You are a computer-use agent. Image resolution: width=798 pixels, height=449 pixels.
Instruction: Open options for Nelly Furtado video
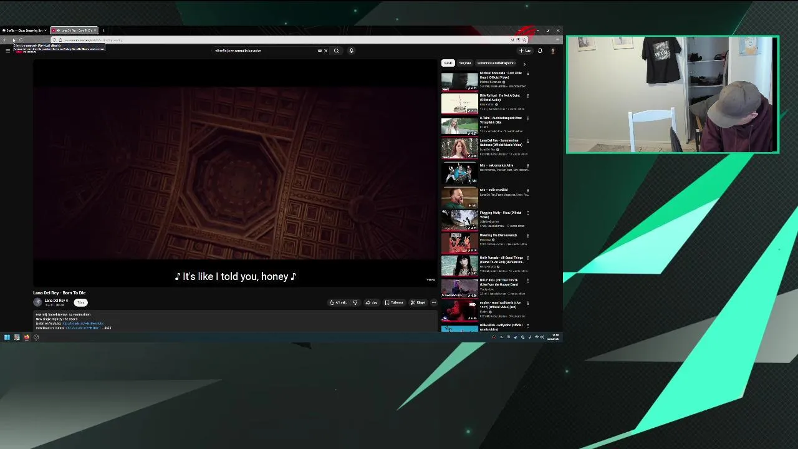(x=528, y=258)
